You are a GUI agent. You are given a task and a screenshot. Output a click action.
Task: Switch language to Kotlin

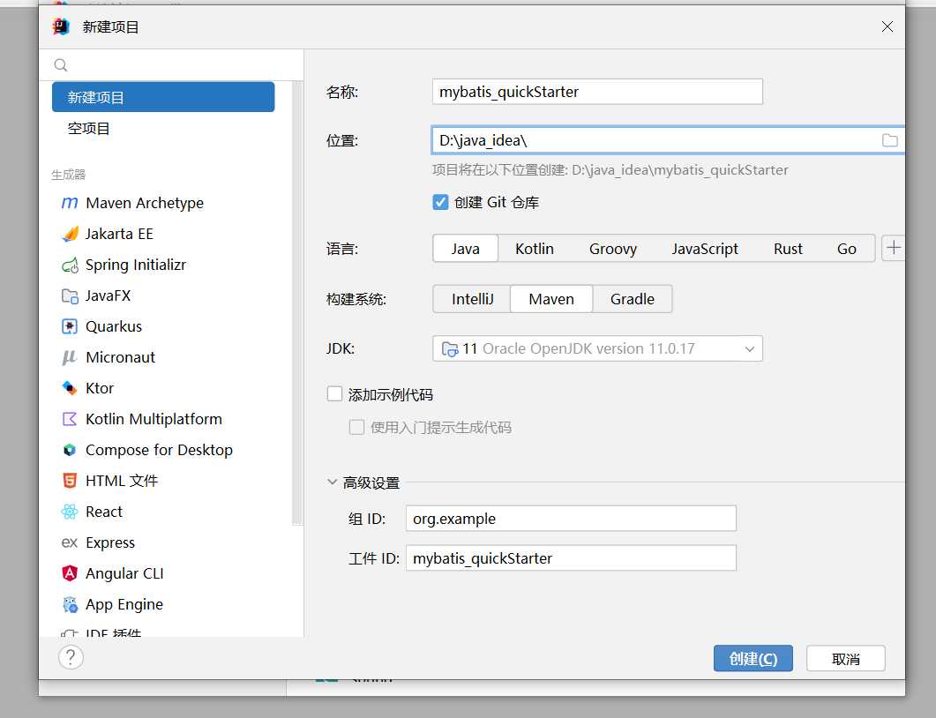tap(535, 249)
